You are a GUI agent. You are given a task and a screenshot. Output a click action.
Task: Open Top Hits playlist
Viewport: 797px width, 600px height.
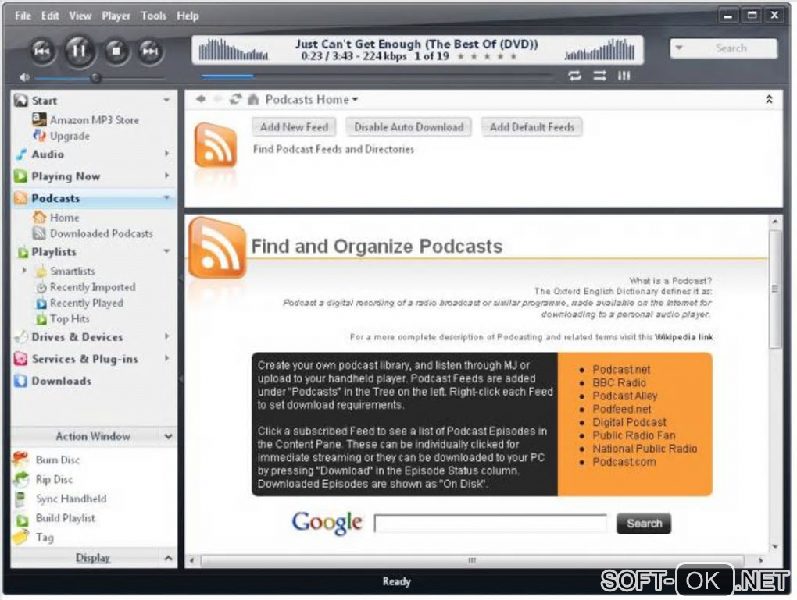[x=70, y=319]
